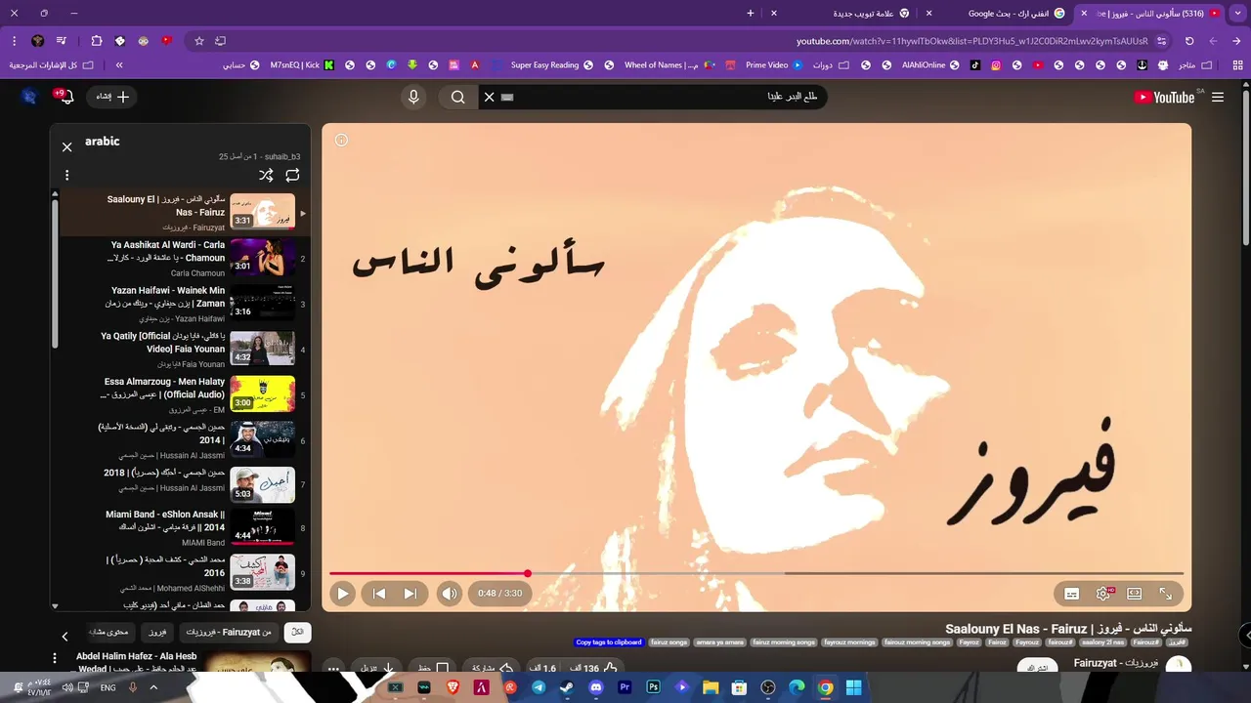
Task: Click the 'amara ya amara' tag
Action: (x=720, y=642)
